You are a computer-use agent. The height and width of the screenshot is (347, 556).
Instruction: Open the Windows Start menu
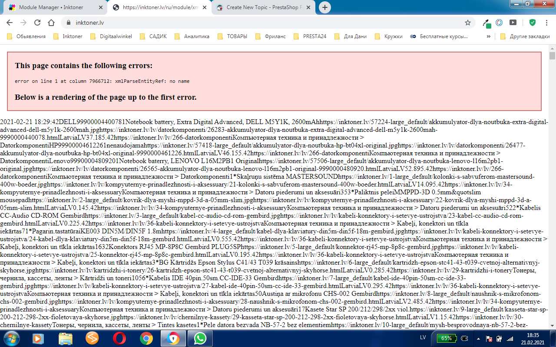coord(12,338)
